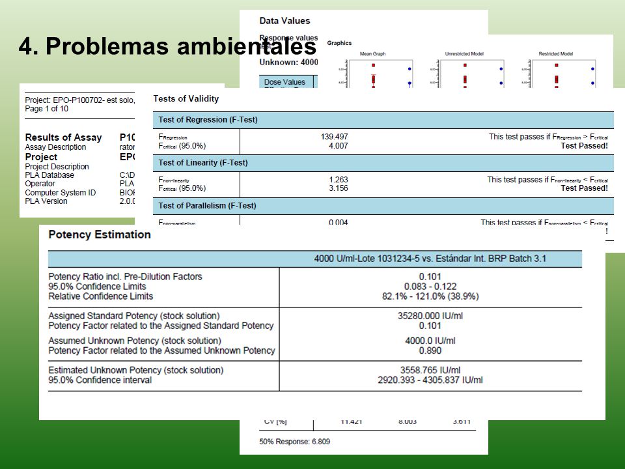
Task: Select the 'Tests of Validity' heading
Action: (x=186, y=98)
